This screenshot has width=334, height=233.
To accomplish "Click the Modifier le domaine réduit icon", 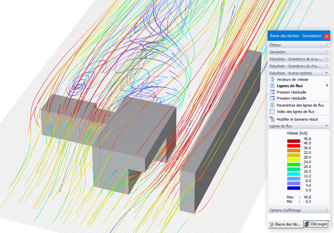I will tap(272, 119).
